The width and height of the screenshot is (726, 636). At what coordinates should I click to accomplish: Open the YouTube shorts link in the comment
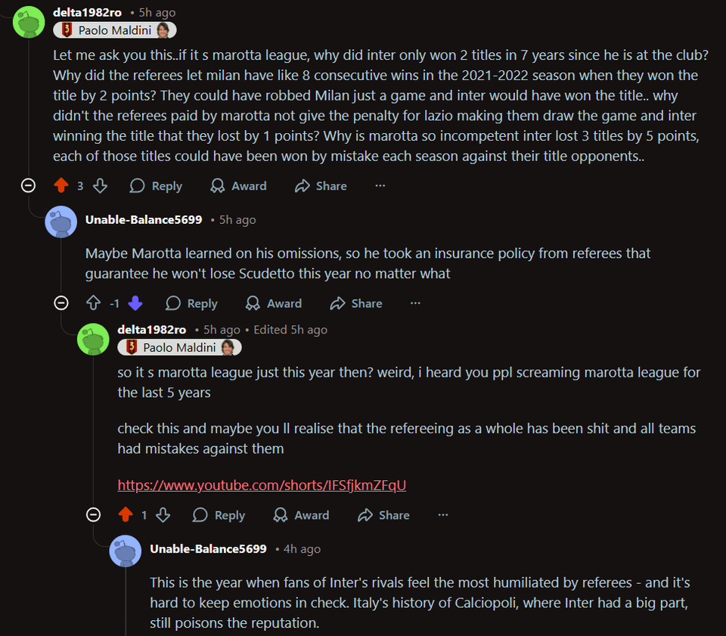[x=262, y=485]
